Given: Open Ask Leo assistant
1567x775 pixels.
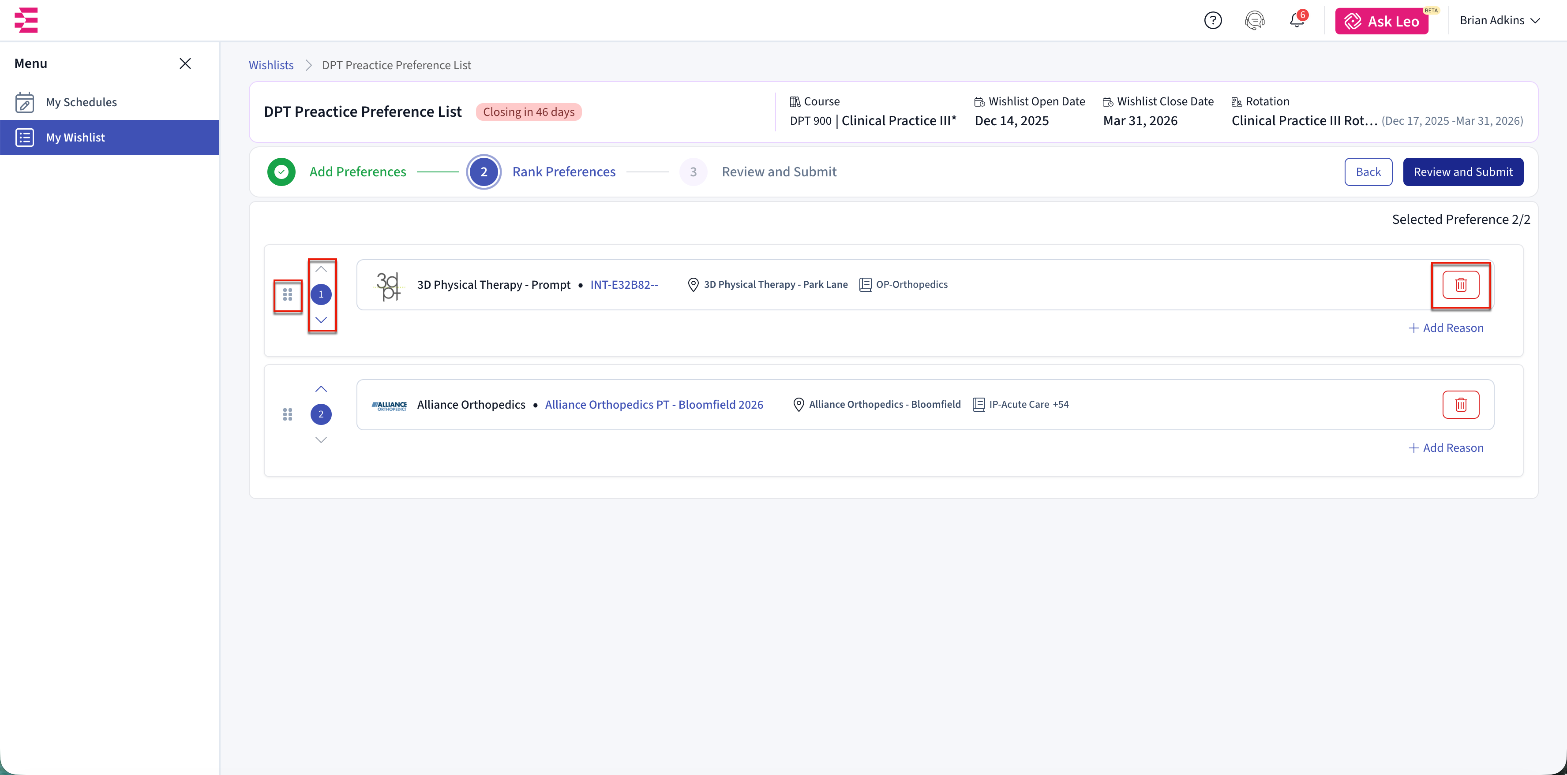Looking at the screenshot, I should pos(1381,21).
